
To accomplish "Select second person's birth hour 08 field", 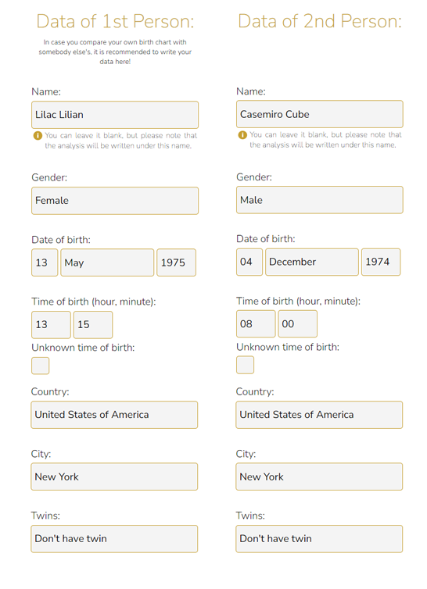I will (256, 324).
